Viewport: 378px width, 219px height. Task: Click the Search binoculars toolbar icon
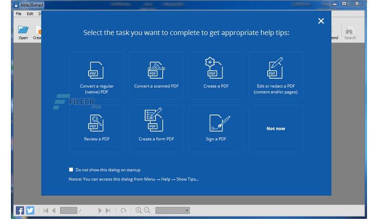tap(350, 33)
